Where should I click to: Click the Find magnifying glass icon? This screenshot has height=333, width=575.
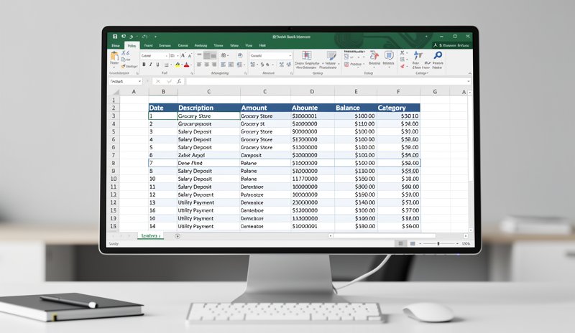(438, 55)
